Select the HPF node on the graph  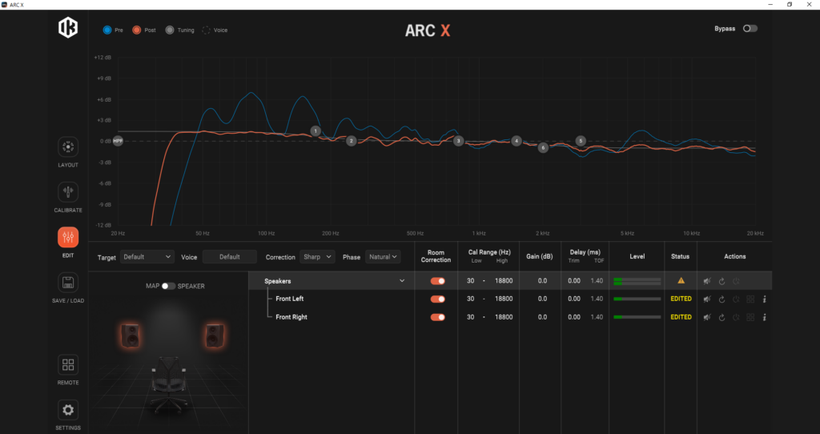click(x=118, y=141)
